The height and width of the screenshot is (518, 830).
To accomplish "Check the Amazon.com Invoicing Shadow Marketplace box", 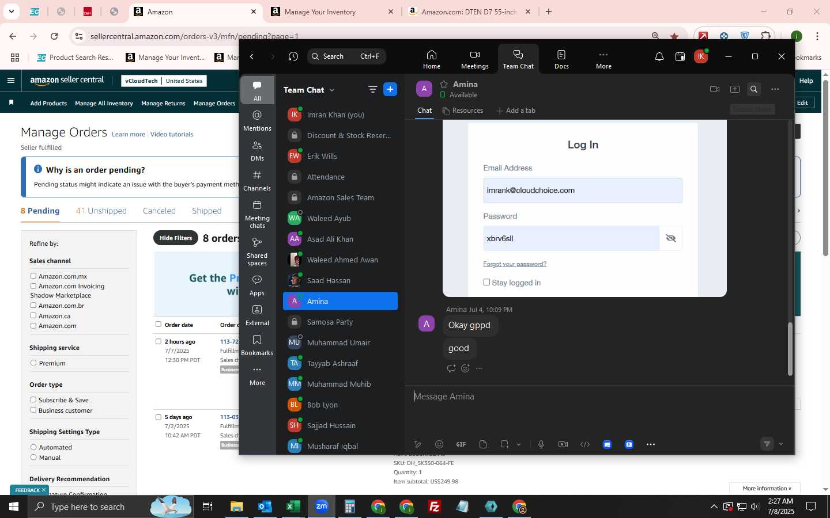I will tap(33, 286).
